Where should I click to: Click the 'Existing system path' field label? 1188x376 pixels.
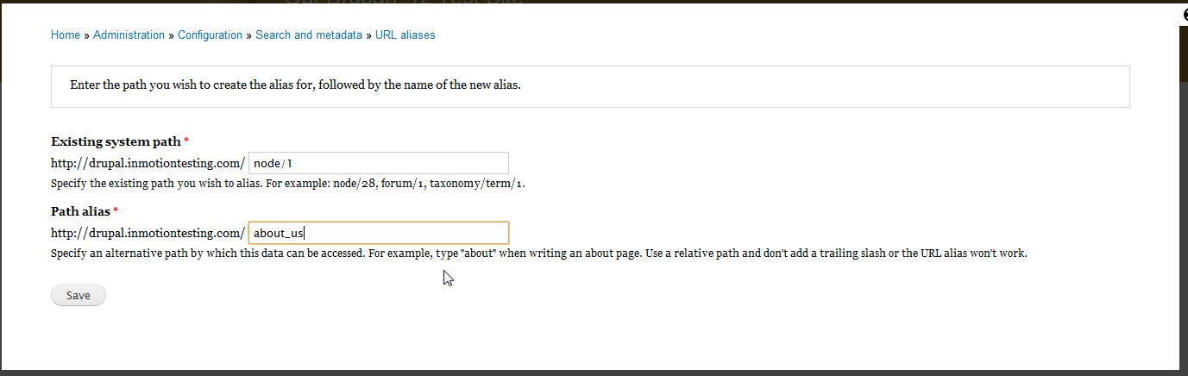tap(116, 141)
